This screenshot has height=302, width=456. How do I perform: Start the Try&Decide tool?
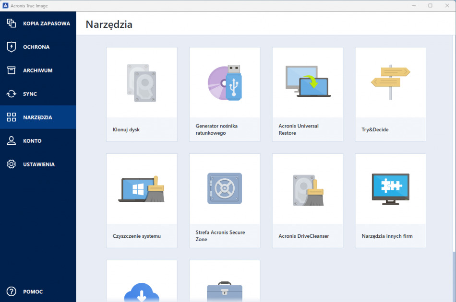pos(390,93)
